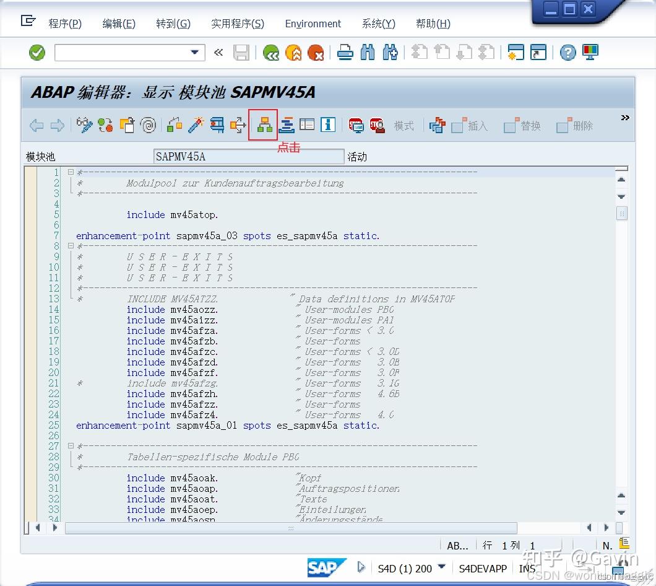Click the Display/Change pencil-glasses icon
The image size is (656, 586).
coord(85,125)
